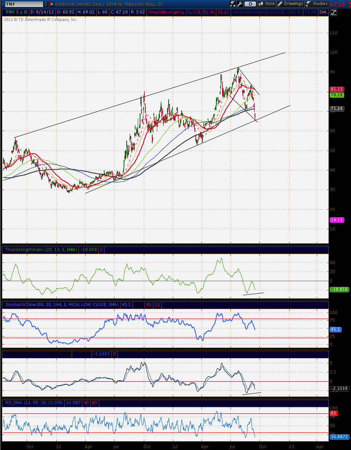Click the 16.8872 RSI value bubble
The width and height of the screenshot is (351, 450).
pyautogui.click(x=339, y=437)
